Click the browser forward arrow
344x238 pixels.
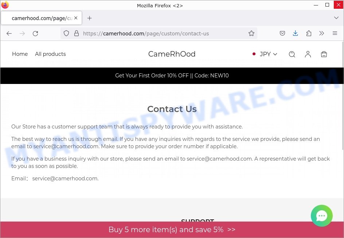click(22, 34)
